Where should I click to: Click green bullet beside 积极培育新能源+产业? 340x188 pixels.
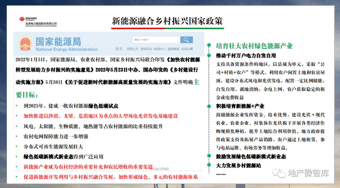209,106
